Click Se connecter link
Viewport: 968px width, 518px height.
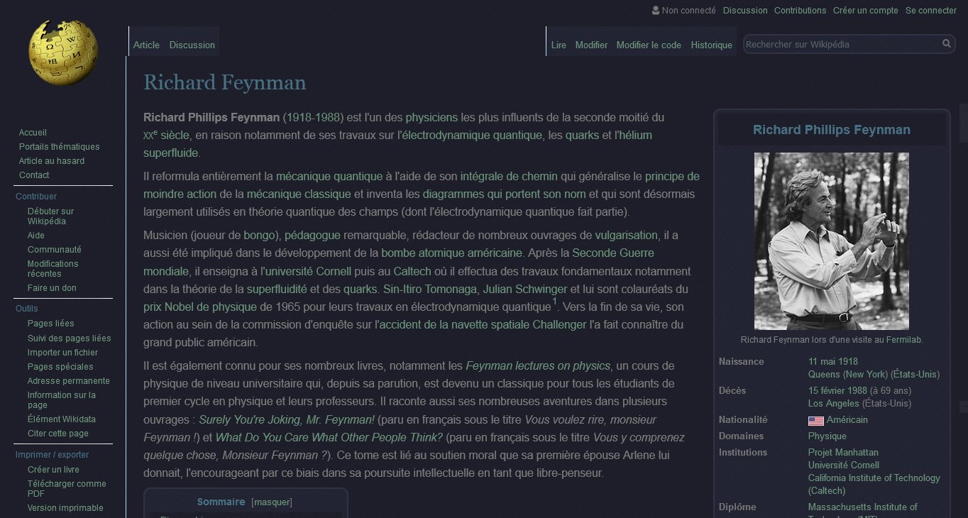coord(931,11)
